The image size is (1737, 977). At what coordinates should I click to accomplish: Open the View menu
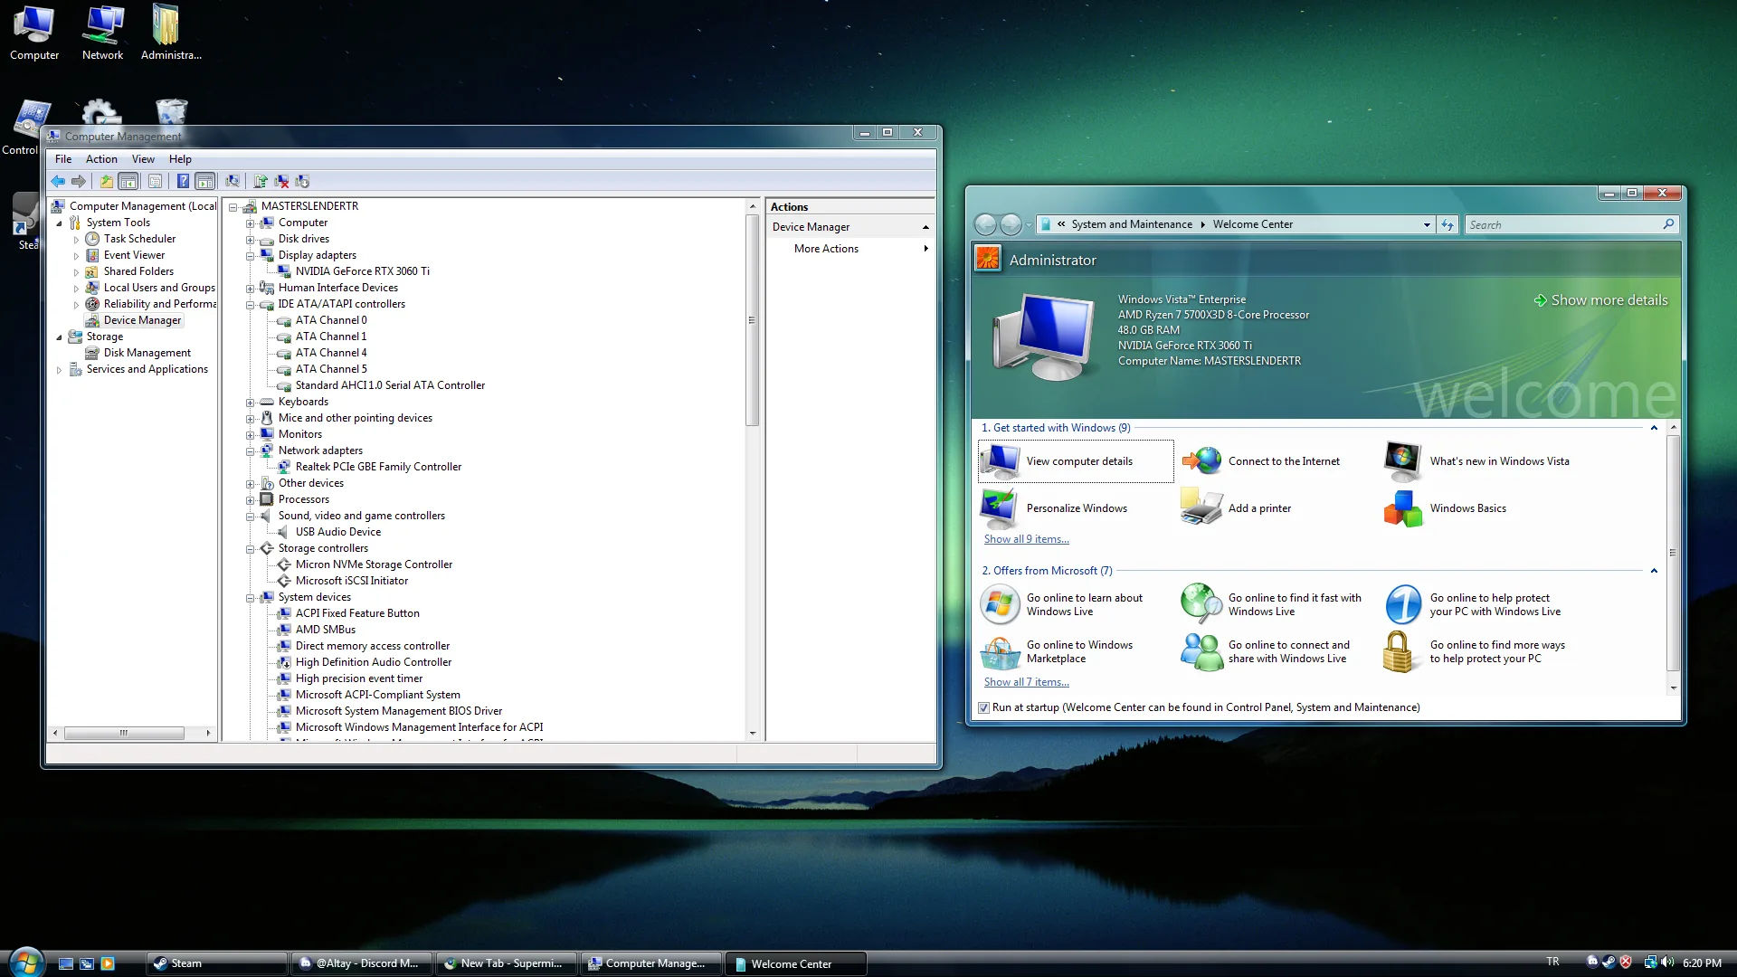pyautogui.click(x=143, y=159)
